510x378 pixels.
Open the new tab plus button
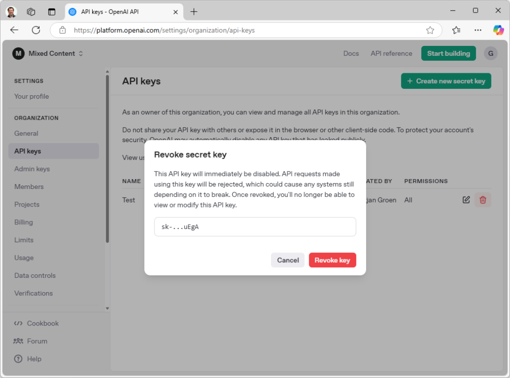pyautogui.click(x=194, y=11)
